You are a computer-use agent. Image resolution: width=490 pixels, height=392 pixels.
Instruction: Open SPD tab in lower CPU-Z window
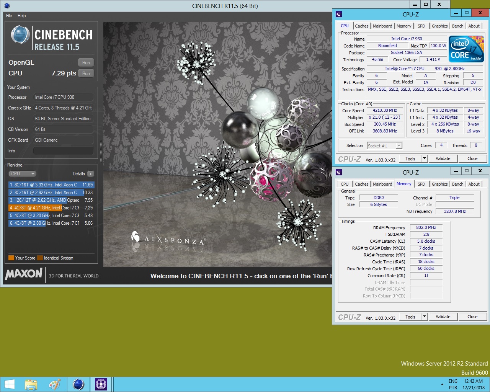[421, 184]
